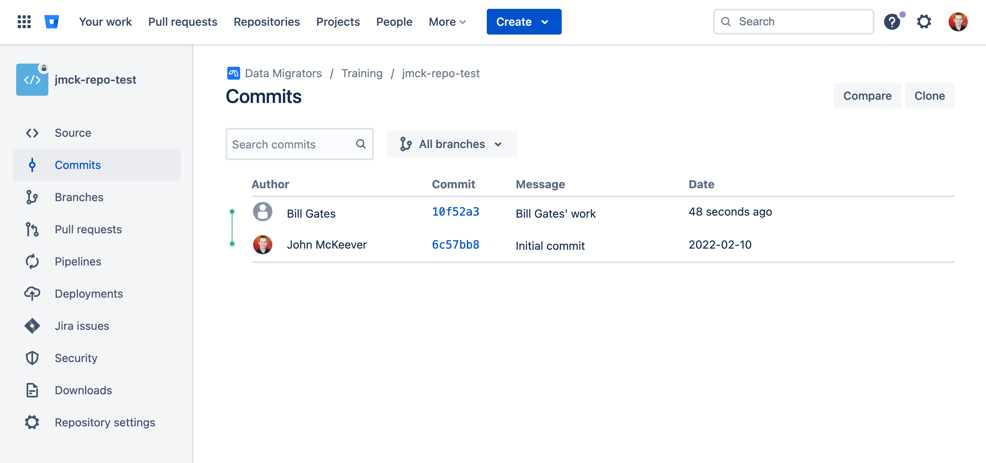Click the jmck-repo-test repository avatar icon
Image resolution: width=986 pixels, height=463 pixels.
pyautogui.click(x=32, y=80)
